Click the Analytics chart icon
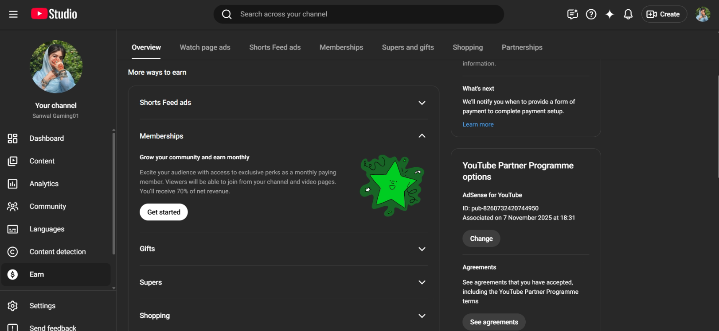 [12, 184]
